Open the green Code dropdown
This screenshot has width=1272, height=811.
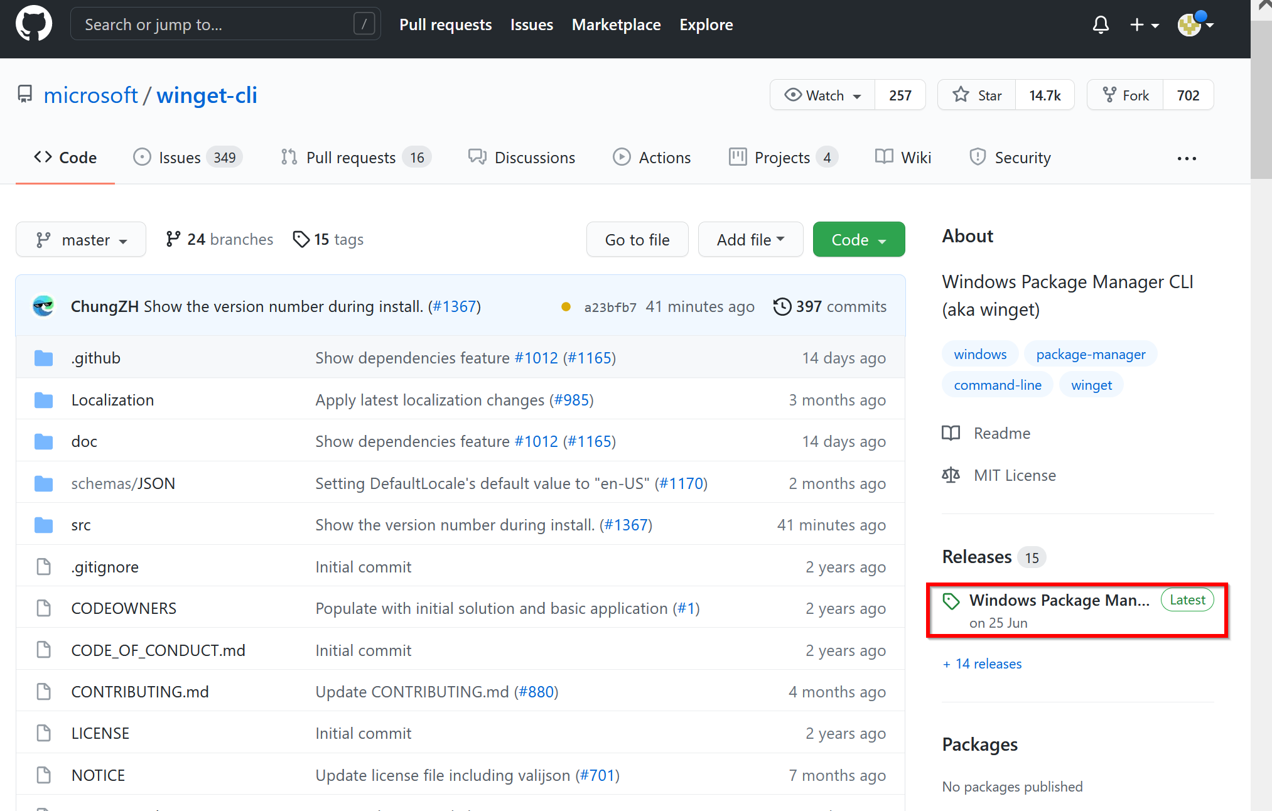point(858,239)
